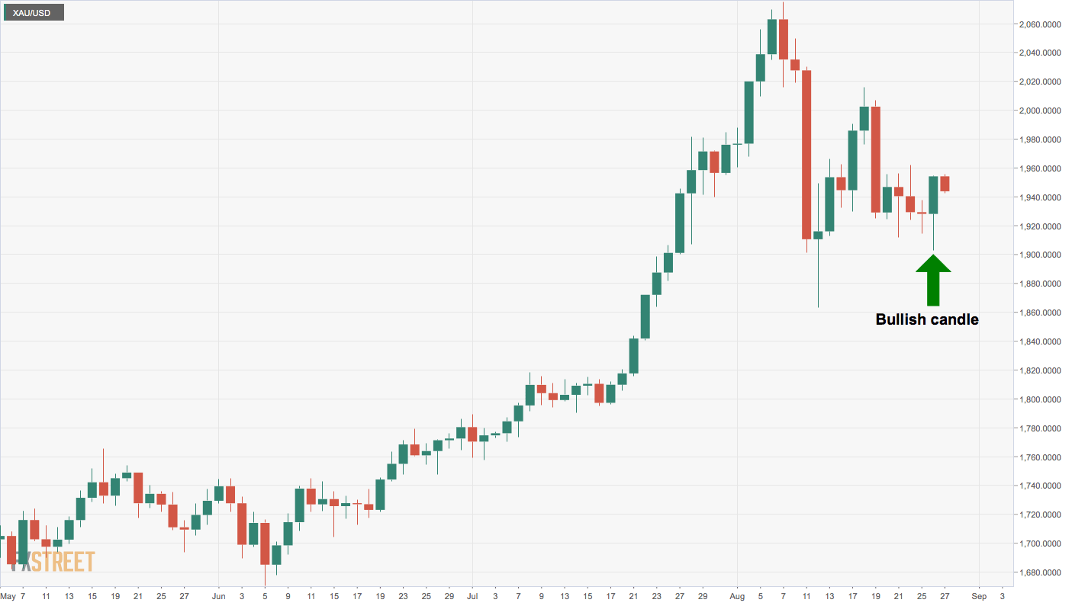
Task: Click the green upward arrow annotation
Action: (x=933, y=279)
